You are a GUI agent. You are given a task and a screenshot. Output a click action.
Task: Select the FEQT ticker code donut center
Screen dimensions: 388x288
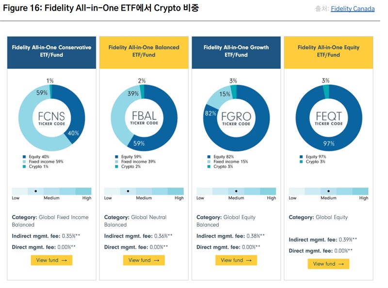[x=328, y=119]
